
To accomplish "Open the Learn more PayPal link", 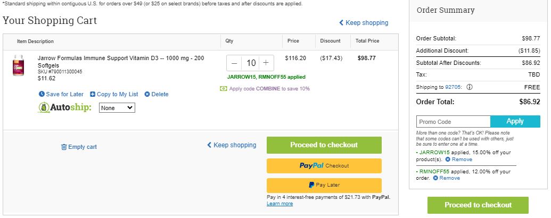I will coord(279,204).
